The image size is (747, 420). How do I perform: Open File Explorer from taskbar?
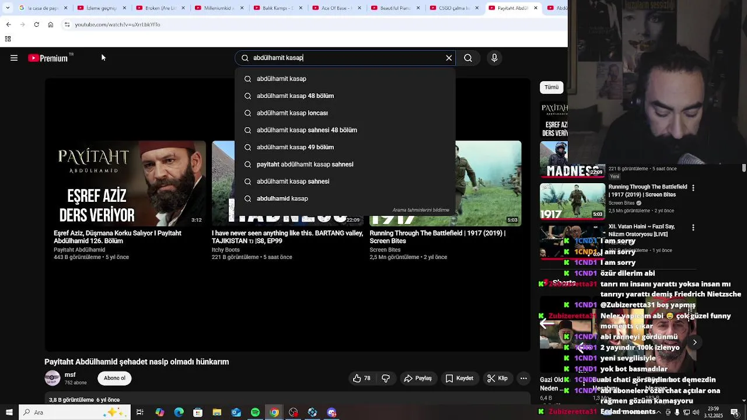tap(217, 412)
